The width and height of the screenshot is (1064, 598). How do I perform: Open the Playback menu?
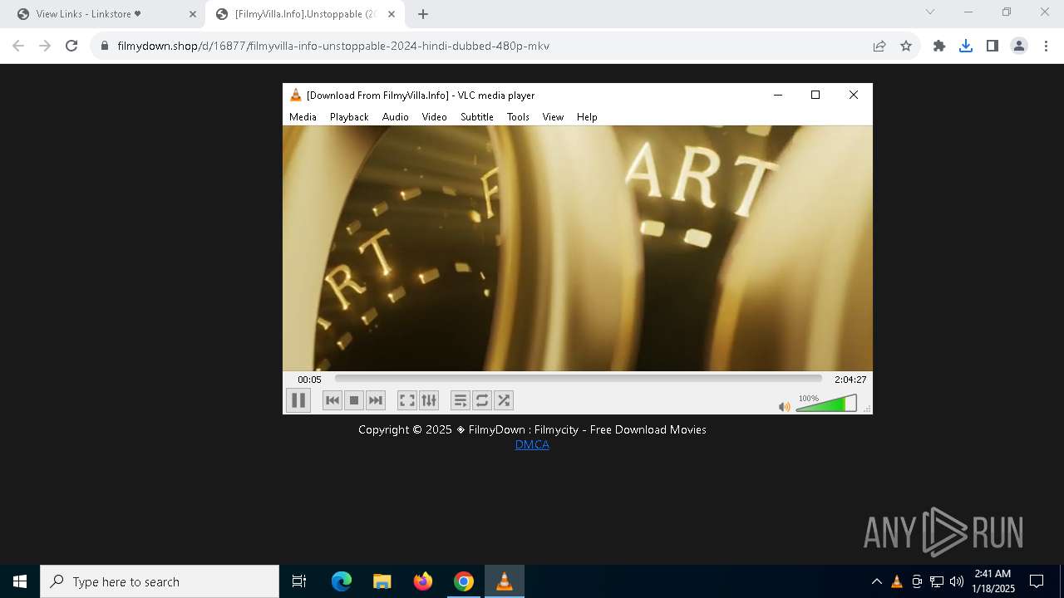(x=349, y=117)
